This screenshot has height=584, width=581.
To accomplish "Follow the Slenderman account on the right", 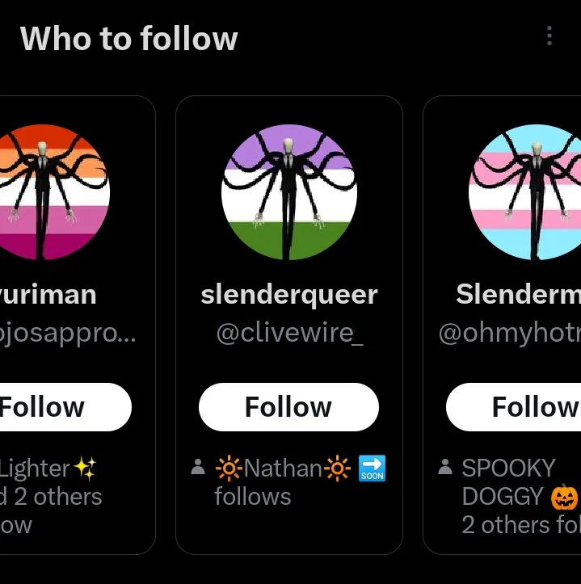I will click(525, 407).
